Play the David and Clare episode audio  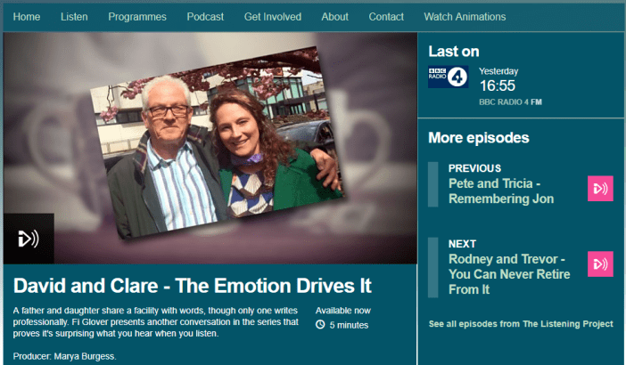pos(28,239)
